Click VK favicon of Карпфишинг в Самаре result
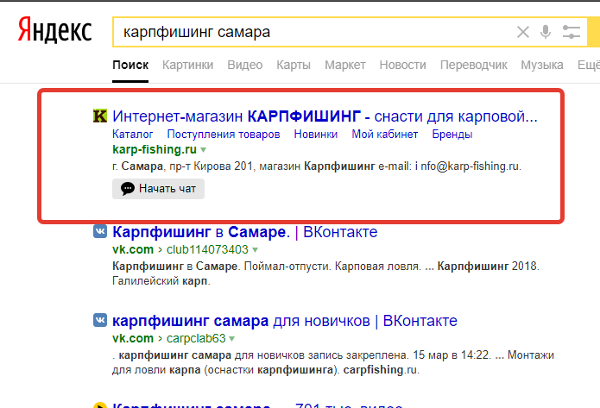The image size is (600, 408). [100, 232]
